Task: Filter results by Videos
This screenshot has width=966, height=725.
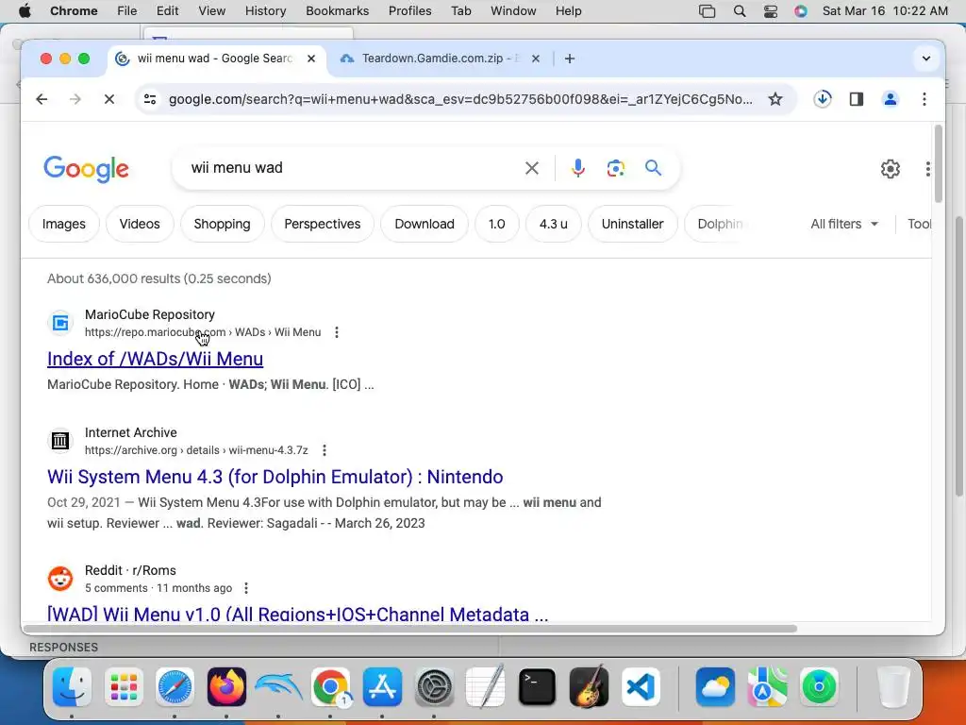Action: 140,224
